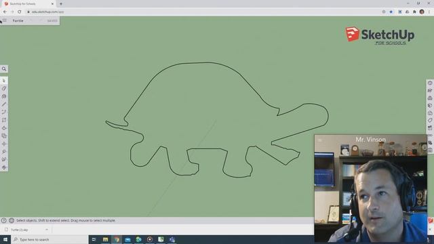This screenshot has width=434, height=244.
Task: Select the Move tool
Action: coord(4,144)
